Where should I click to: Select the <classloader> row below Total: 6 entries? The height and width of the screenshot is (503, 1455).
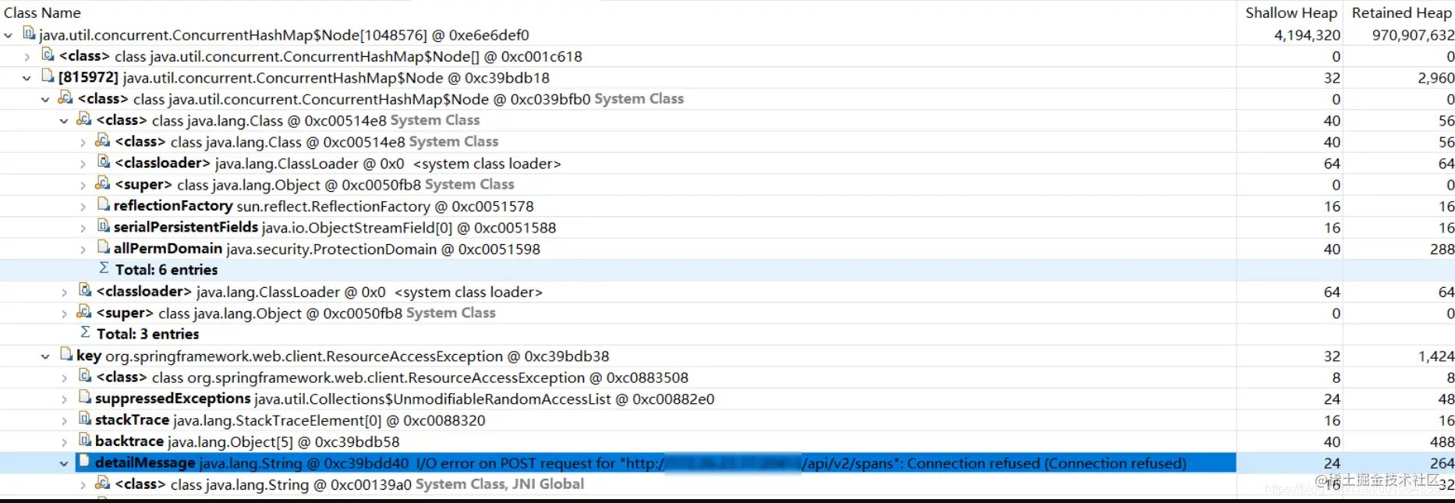click(x=727, y=292)
